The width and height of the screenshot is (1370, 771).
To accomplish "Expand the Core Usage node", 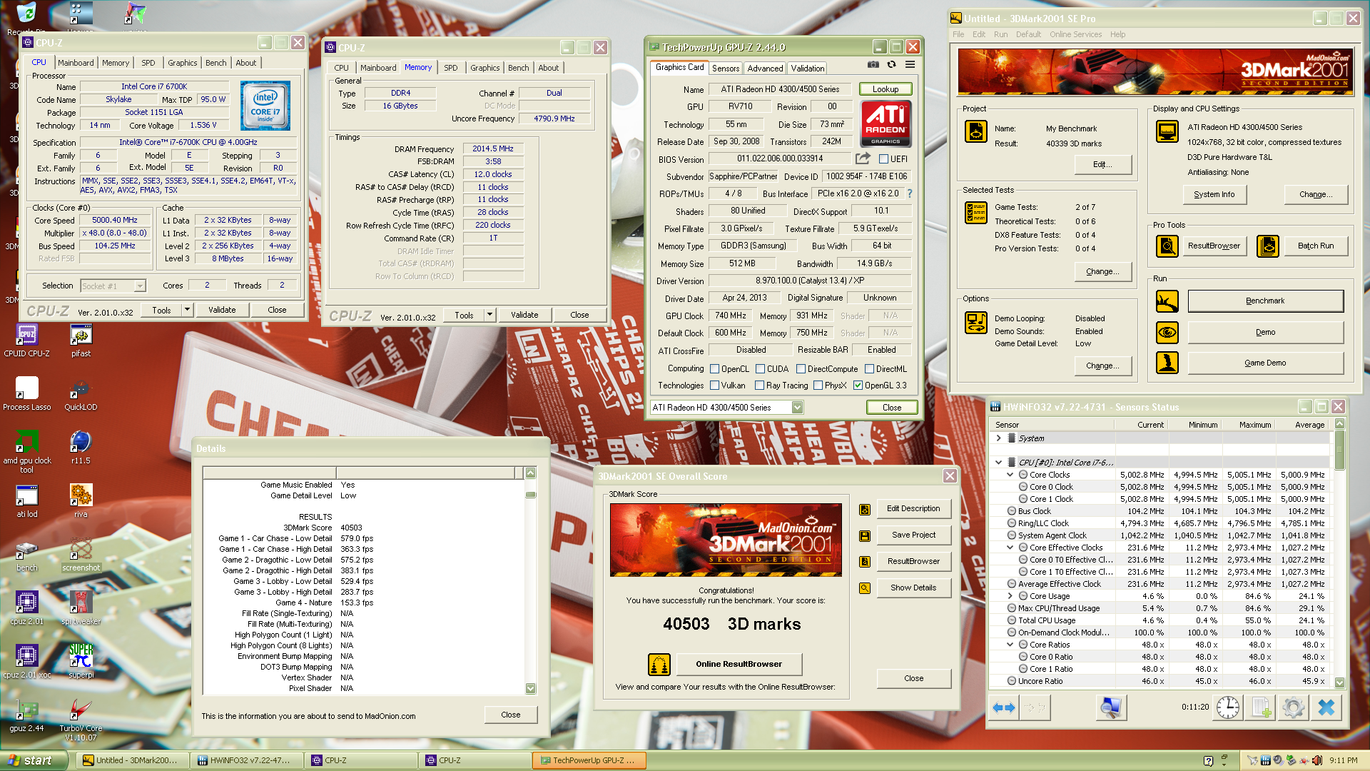I will click(1010, 596).
